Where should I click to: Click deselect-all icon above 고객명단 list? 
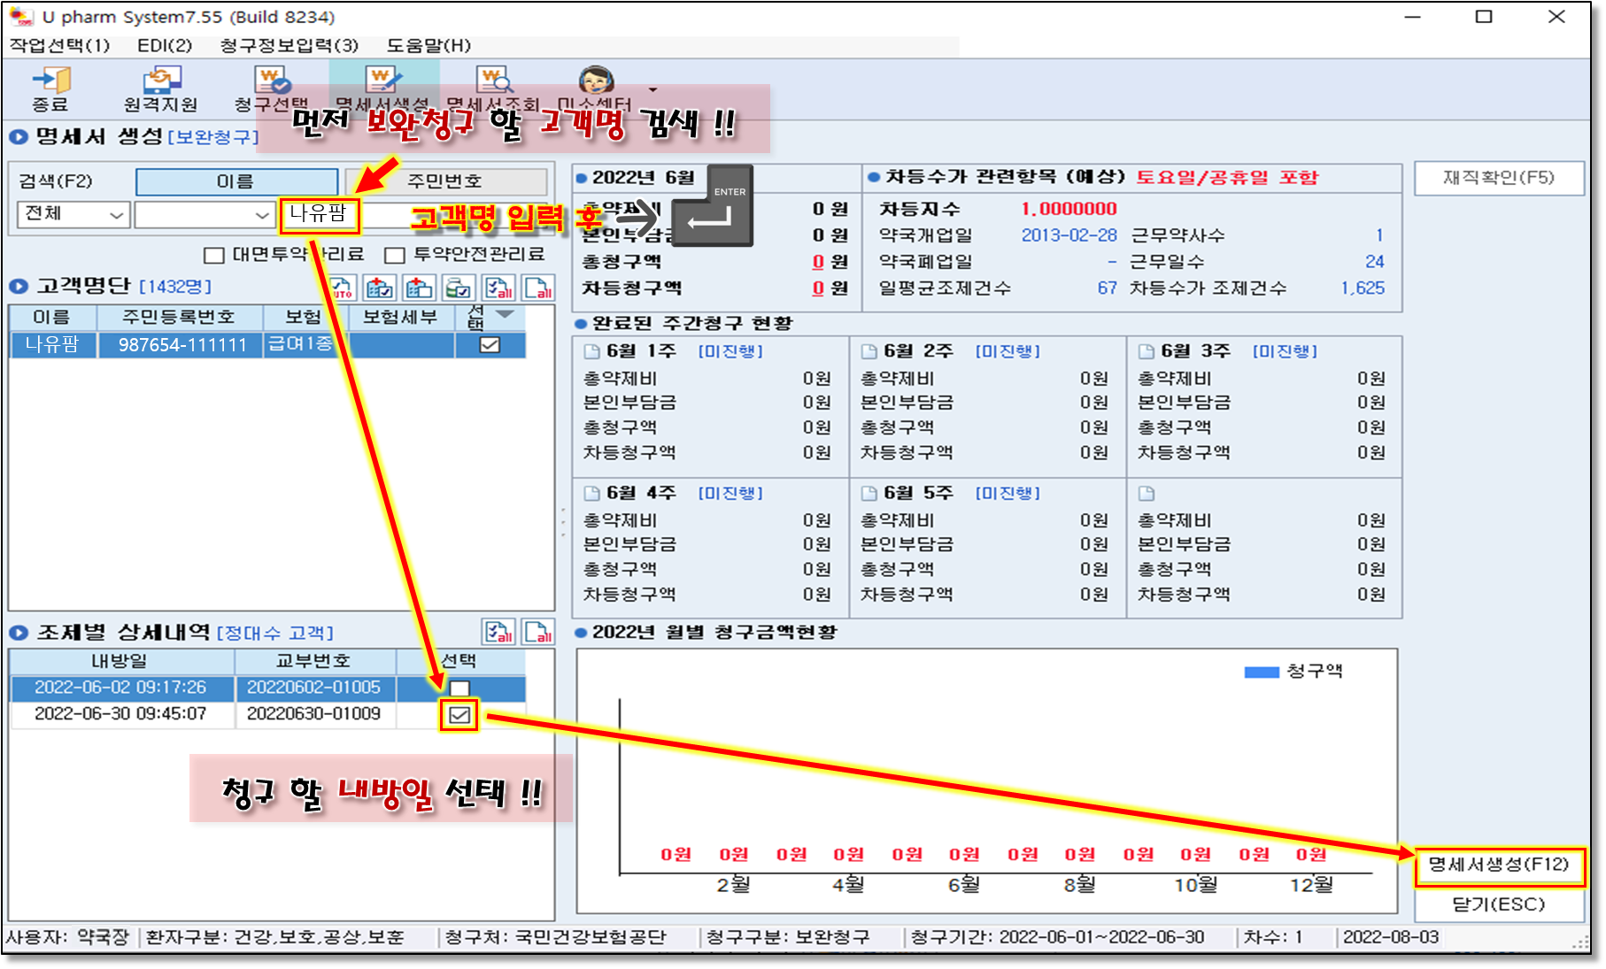pyautogui.click(x=537, y=288)
